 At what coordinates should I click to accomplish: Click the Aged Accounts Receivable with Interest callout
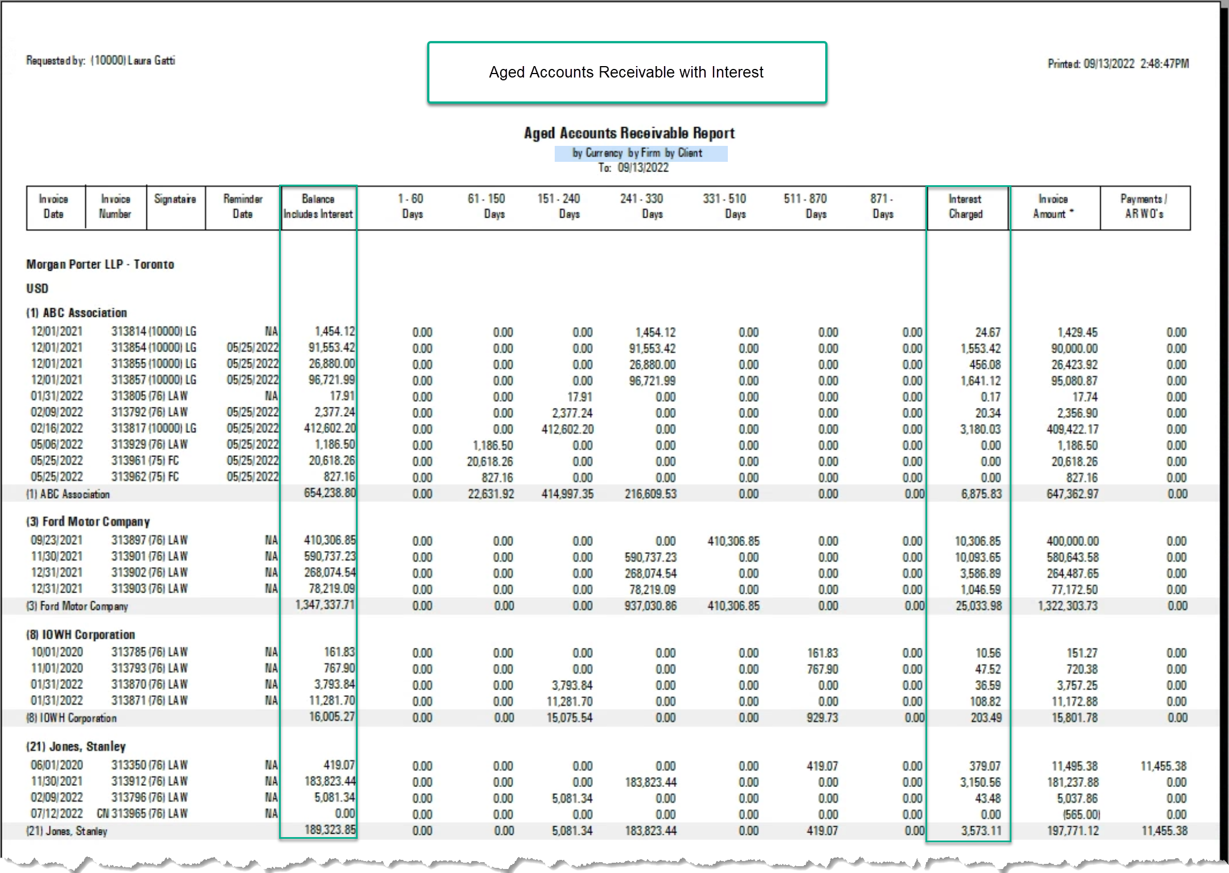[x=627, y=72]
